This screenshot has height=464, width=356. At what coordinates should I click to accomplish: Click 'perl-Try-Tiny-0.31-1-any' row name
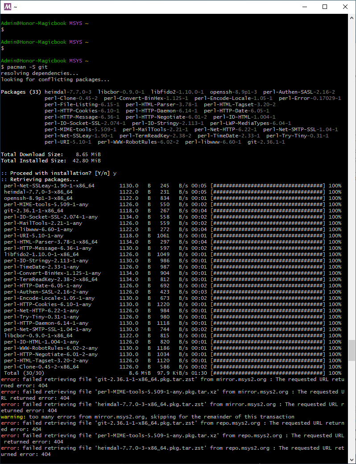pyautogui.click(x=41, y=317)
